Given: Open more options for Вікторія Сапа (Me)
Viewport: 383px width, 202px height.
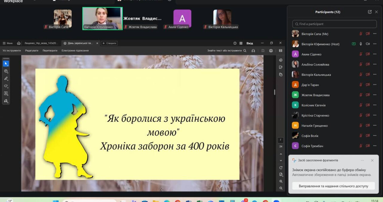Looking at the screenshot, I should 375,34.
